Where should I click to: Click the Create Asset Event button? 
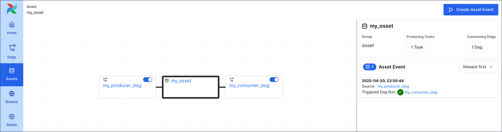click(x=471, y=10)
